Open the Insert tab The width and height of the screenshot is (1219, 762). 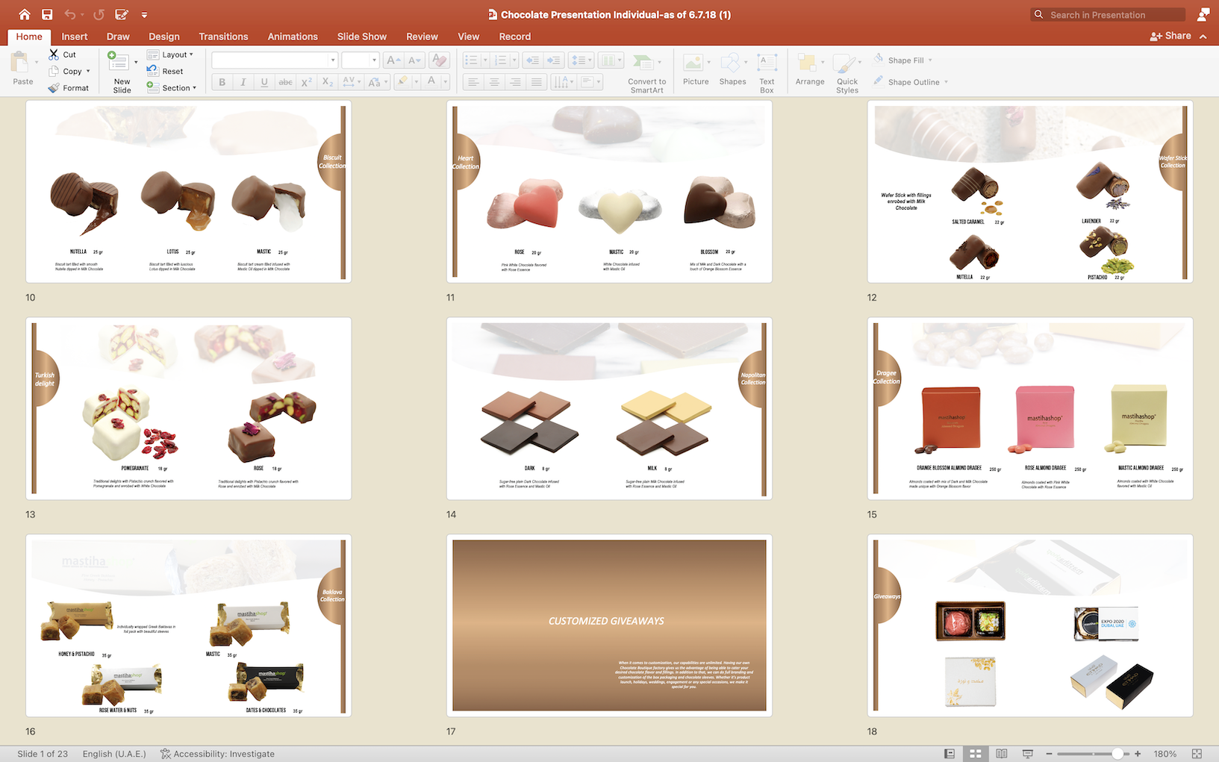[x=75, y=37]
